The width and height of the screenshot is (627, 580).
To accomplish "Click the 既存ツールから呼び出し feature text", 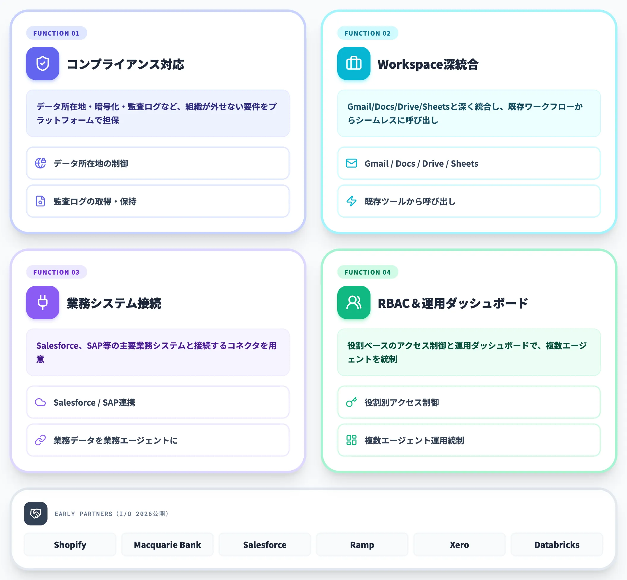I will tap(410, 202).
